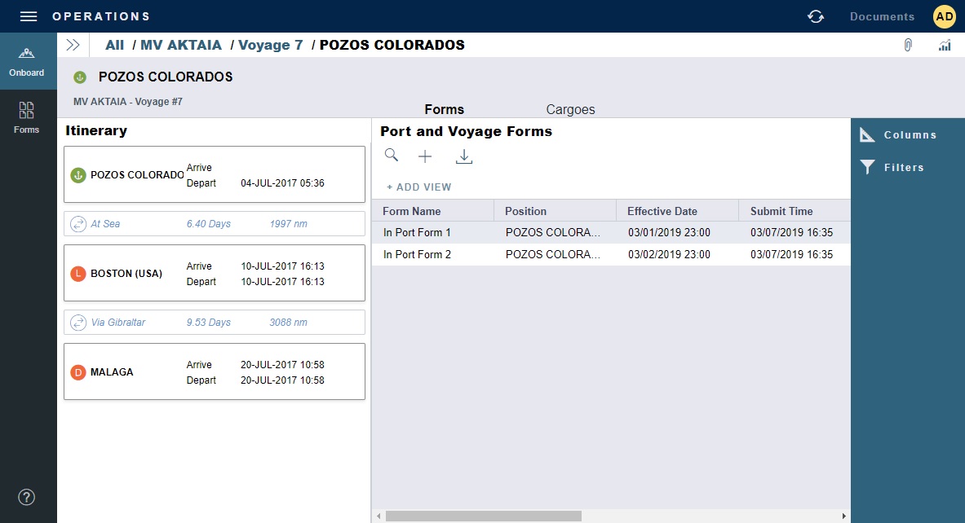The image size is (965, 523).
Task: Open Voyage 7 breadcrumb link
Action: coord(270,45)
